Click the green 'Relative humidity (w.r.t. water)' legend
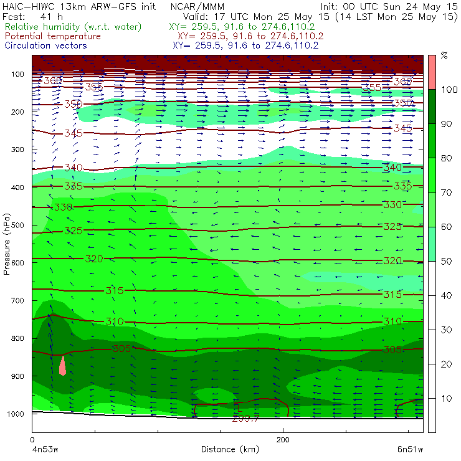The height and width of the screenshot is (461, 461). click(74, 27)
